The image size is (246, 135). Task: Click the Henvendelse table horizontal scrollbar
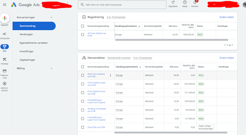171,132
